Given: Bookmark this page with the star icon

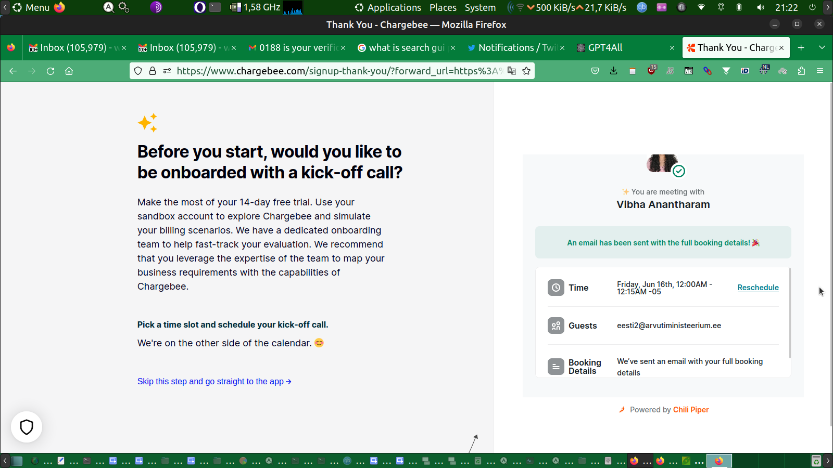Looking at the screenshot, I should point(526,71).
